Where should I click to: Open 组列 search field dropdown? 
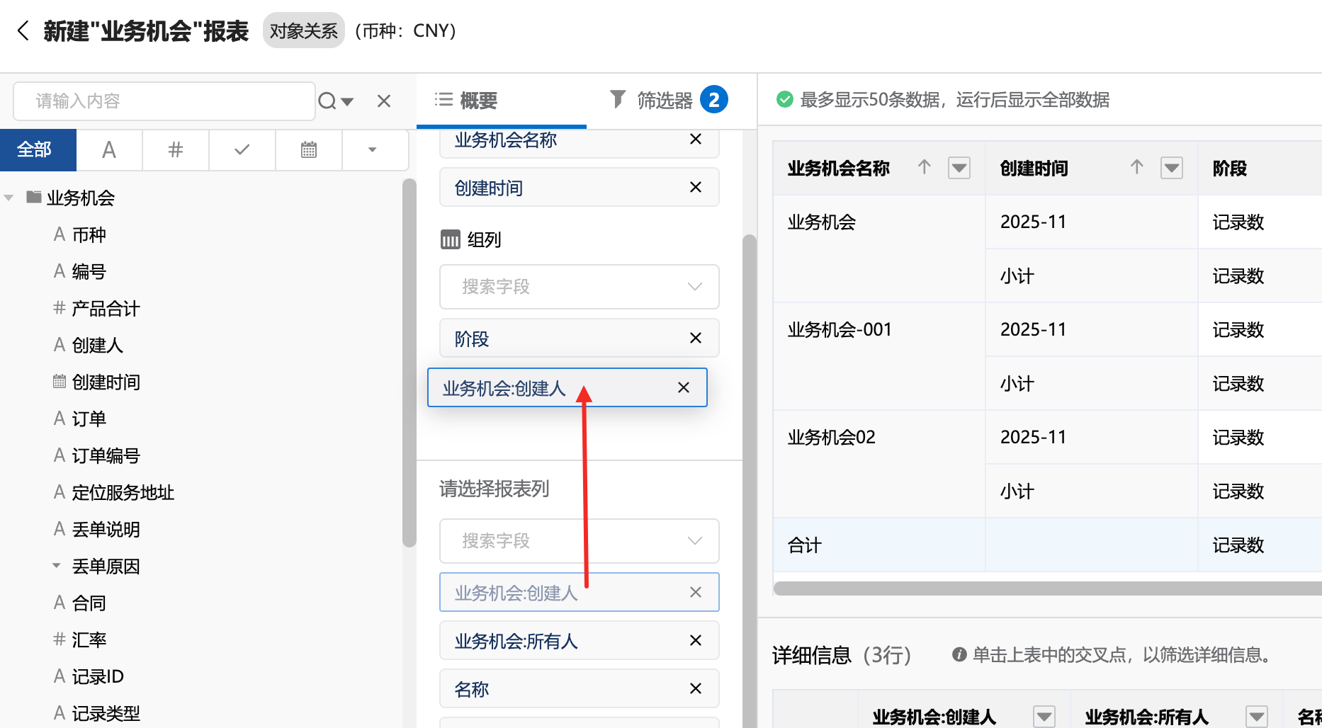point(694,287)
